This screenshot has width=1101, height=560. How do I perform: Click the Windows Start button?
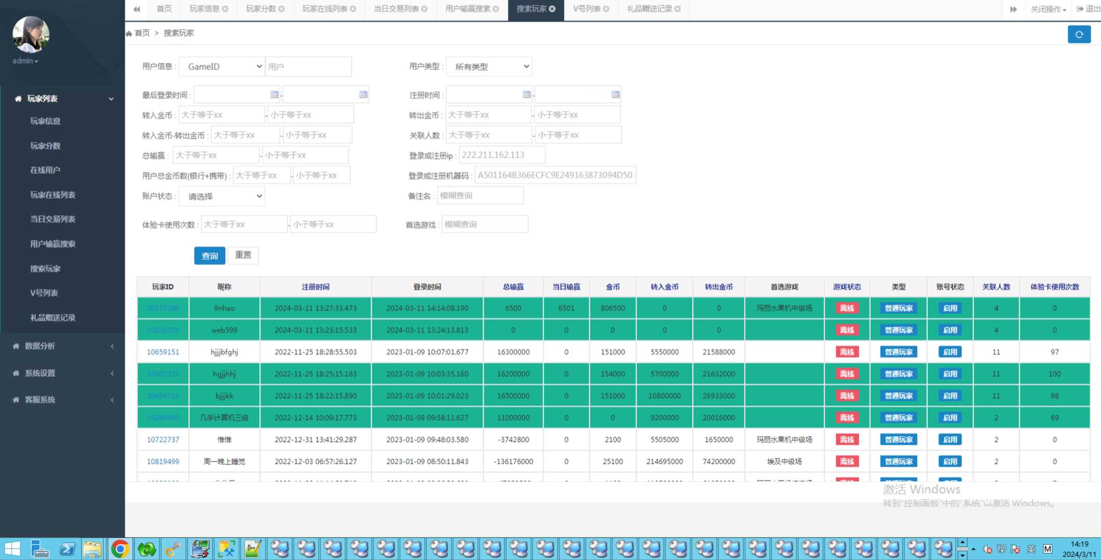coord(12,549)
